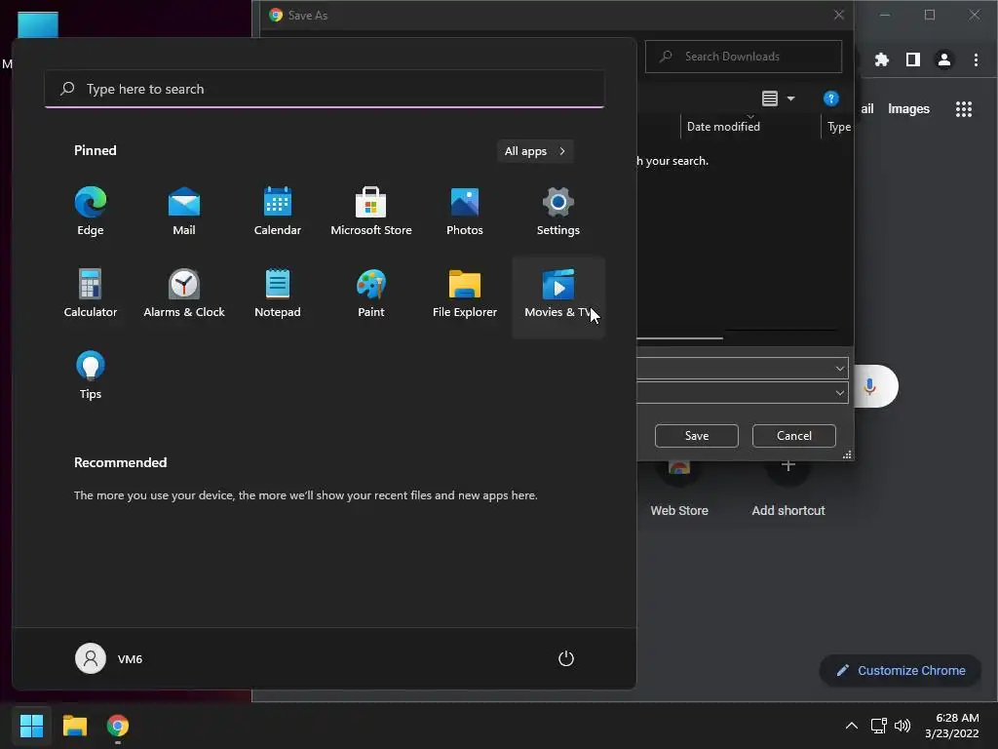Open the Chrome three-dot menu
Image resolution: width=998 pixels, height=749 pixels.
976,59
